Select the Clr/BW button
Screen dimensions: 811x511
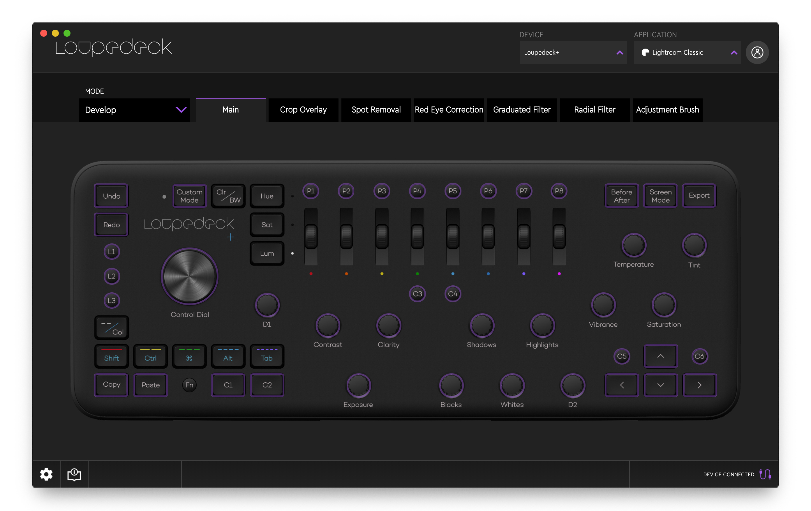click(x=228, y=196)
